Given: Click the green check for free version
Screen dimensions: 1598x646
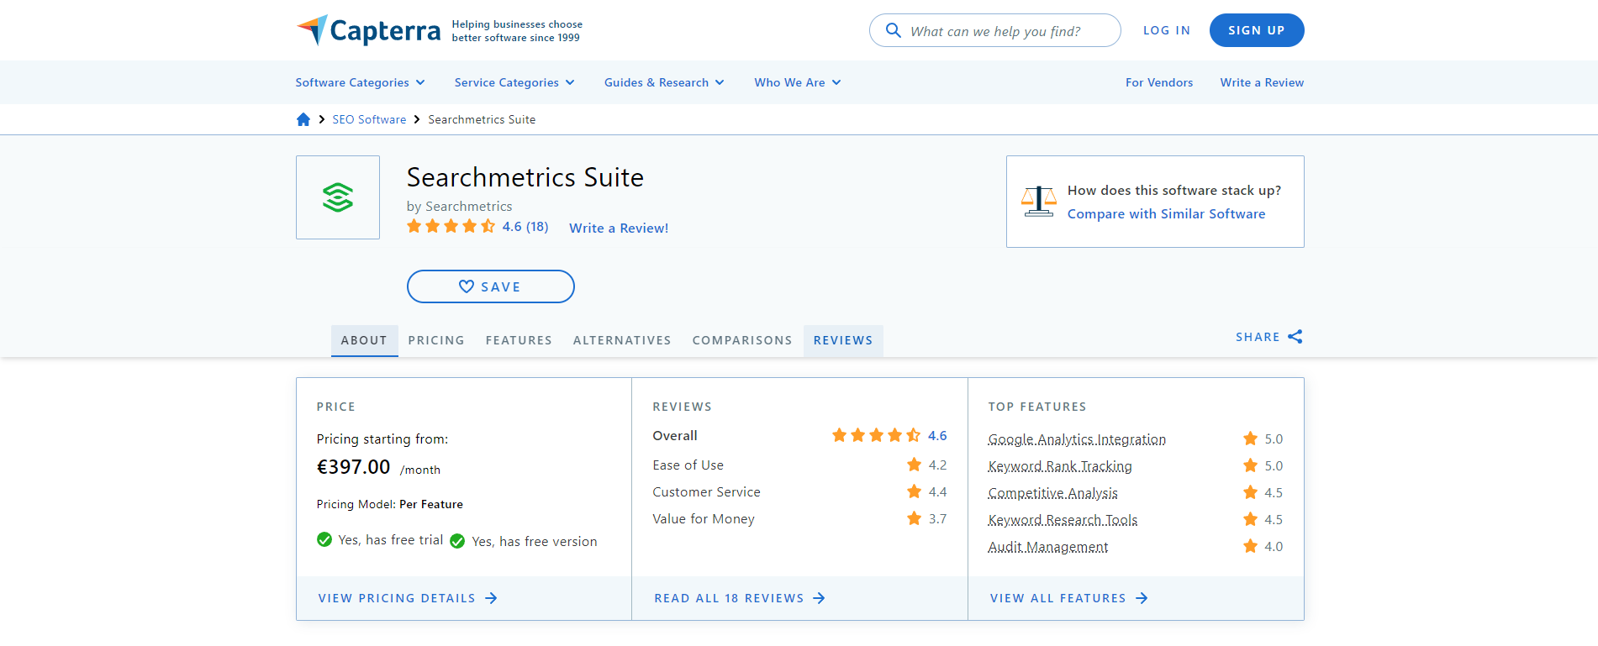Looking at the screenshot, I should click(457, 541).
